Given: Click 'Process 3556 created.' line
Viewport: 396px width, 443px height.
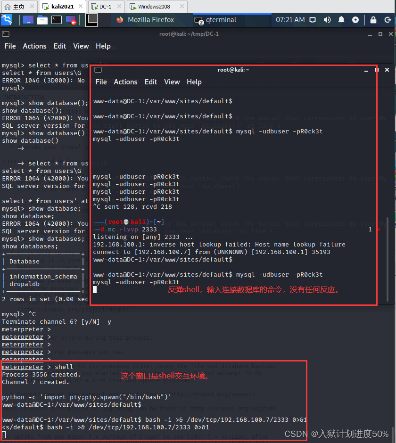Looking at the screenshot, I should pyautogui.click(x=41, y=374).
